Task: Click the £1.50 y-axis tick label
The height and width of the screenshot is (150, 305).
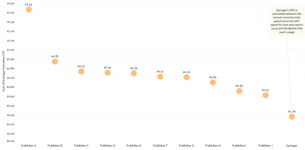Action: (10, 3)
